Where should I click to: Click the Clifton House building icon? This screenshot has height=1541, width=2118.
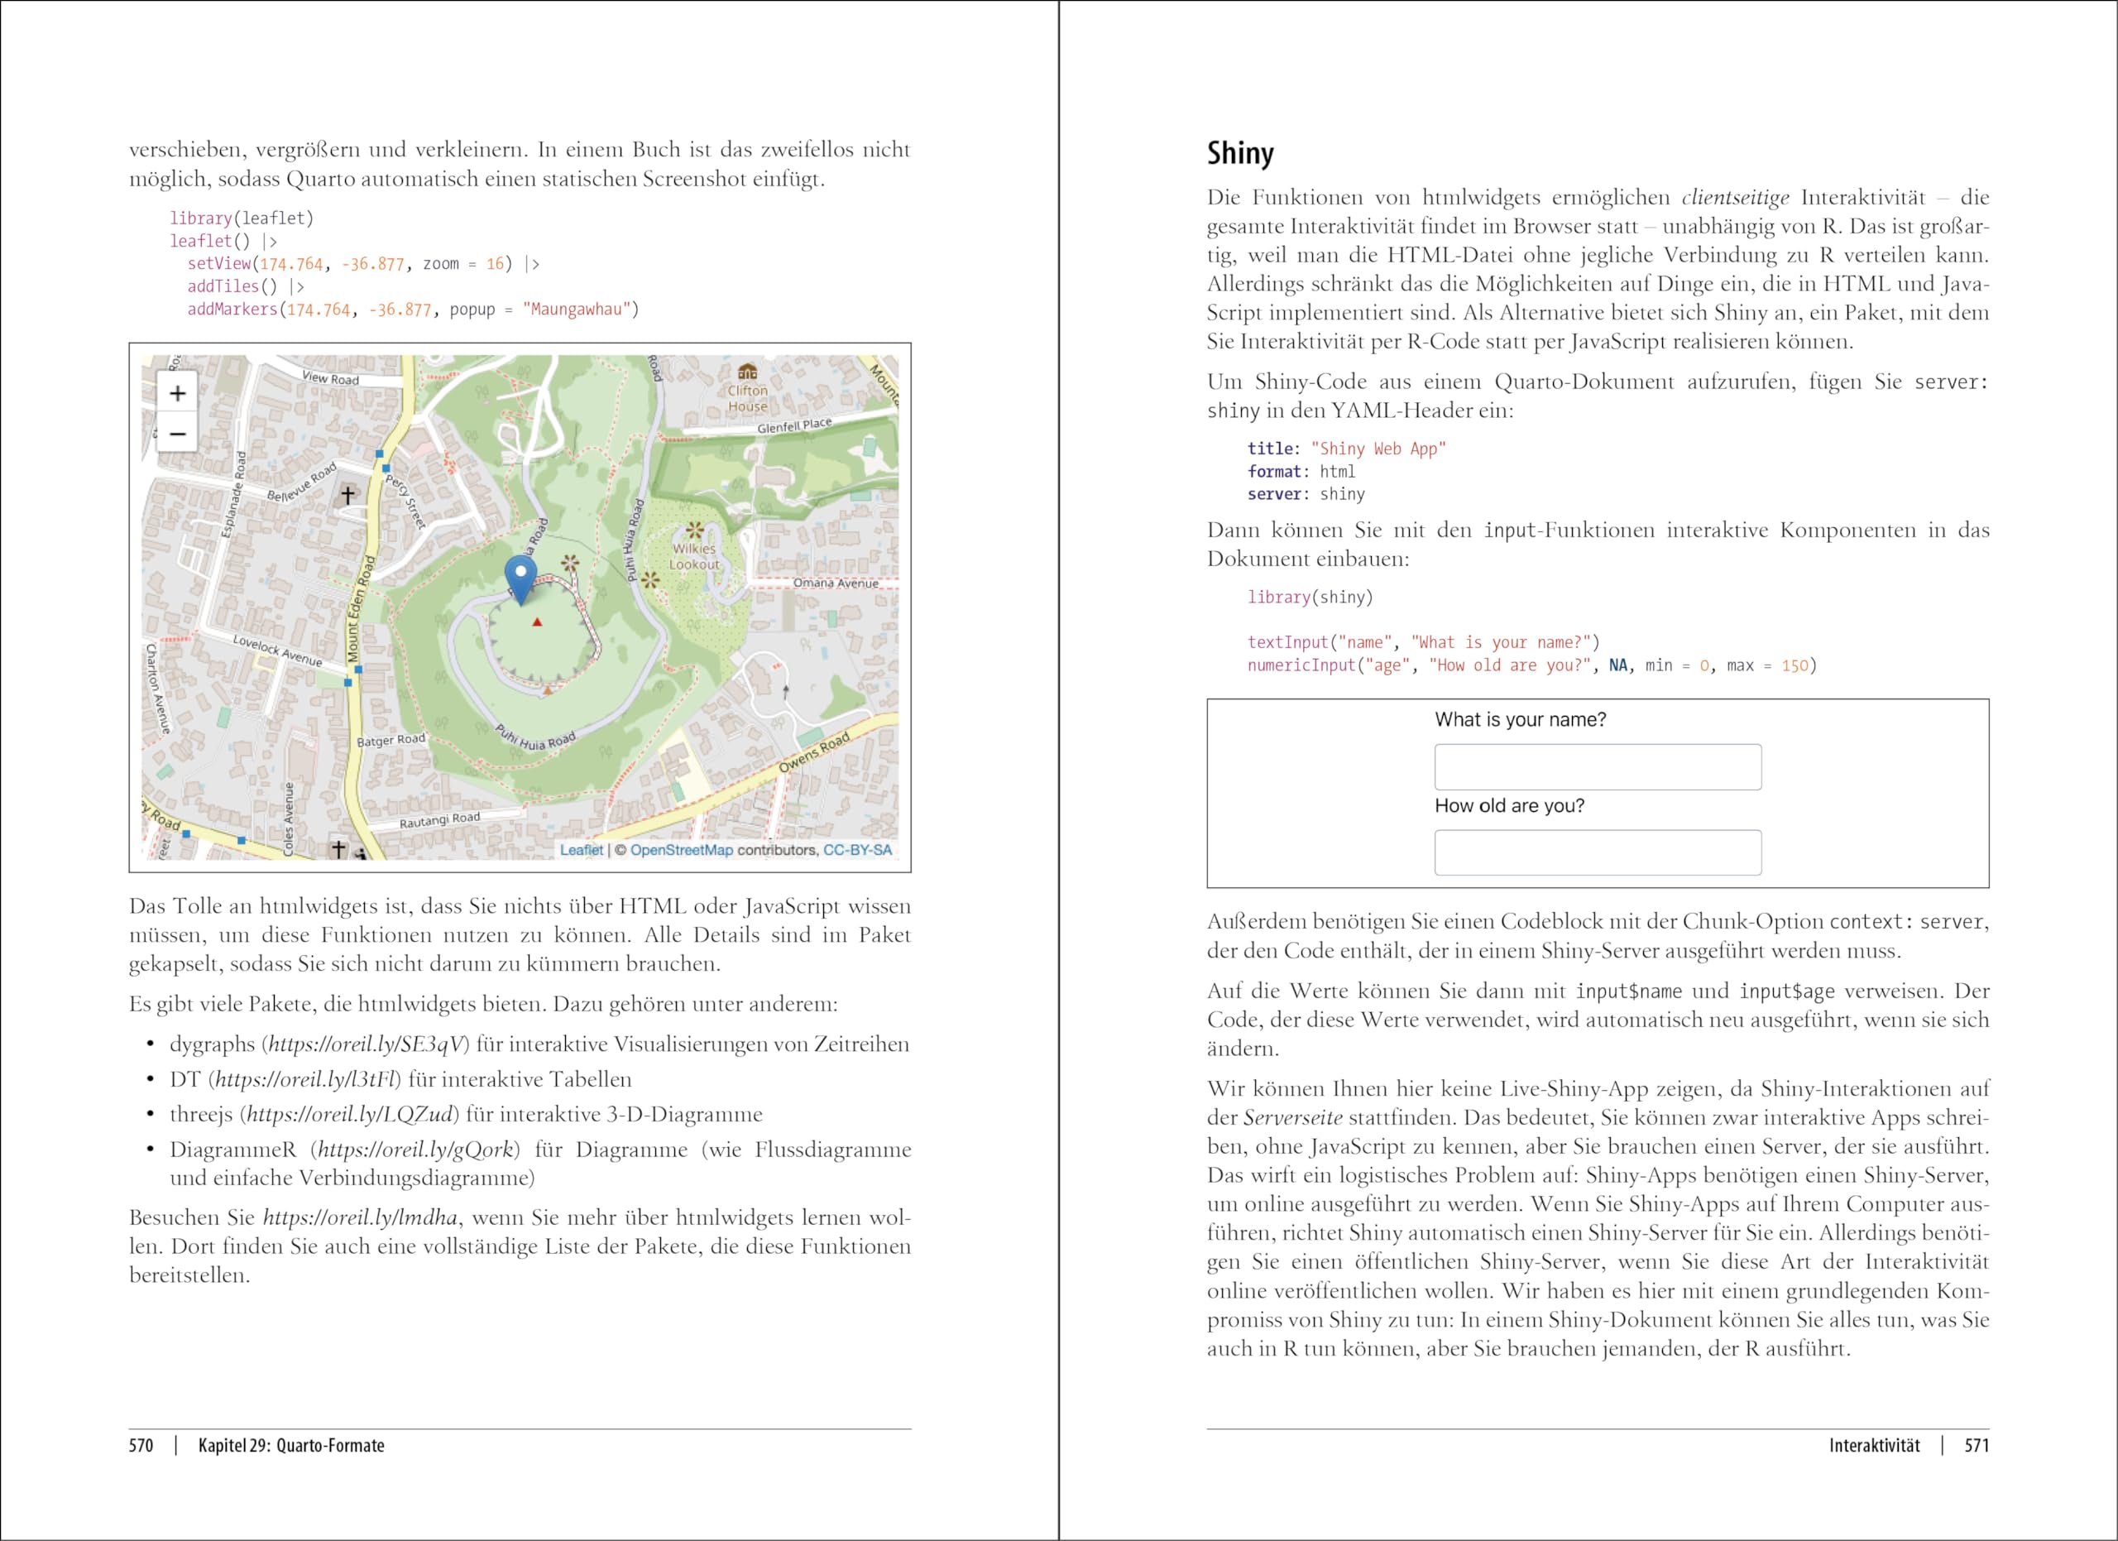(x=747, y=372)
